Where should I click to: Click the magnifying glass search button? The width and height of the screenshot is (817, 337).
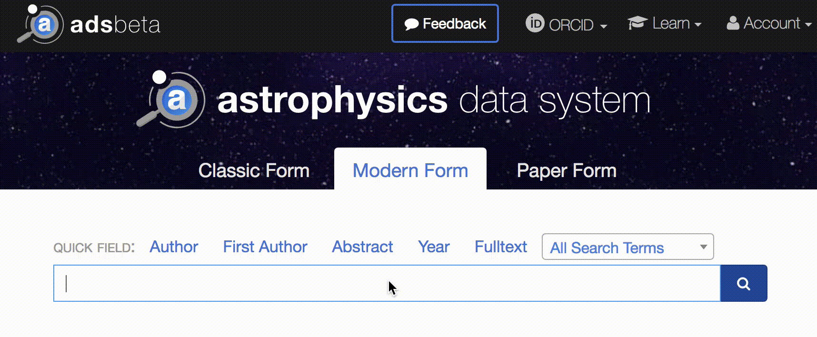[744, 283]
